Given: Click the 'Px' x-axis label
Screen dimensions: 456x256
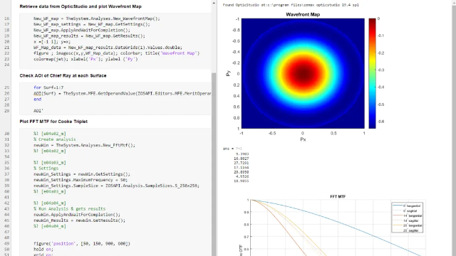Looking at the screenshot, I should pos(303,139).
